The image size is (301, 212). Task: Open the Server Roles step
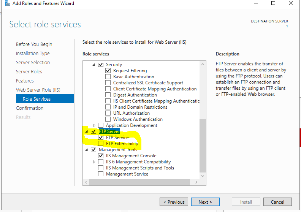29,71
